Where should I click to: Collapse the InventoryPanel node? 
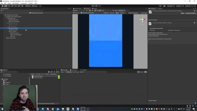[x=7, y=28]
